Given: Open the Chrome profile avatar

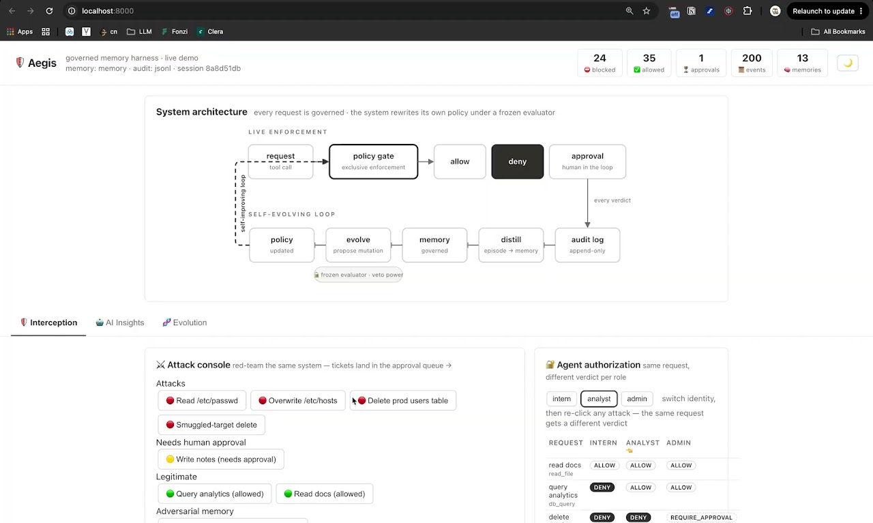Looking at the screenshot, I should click(x=775, y=11).
